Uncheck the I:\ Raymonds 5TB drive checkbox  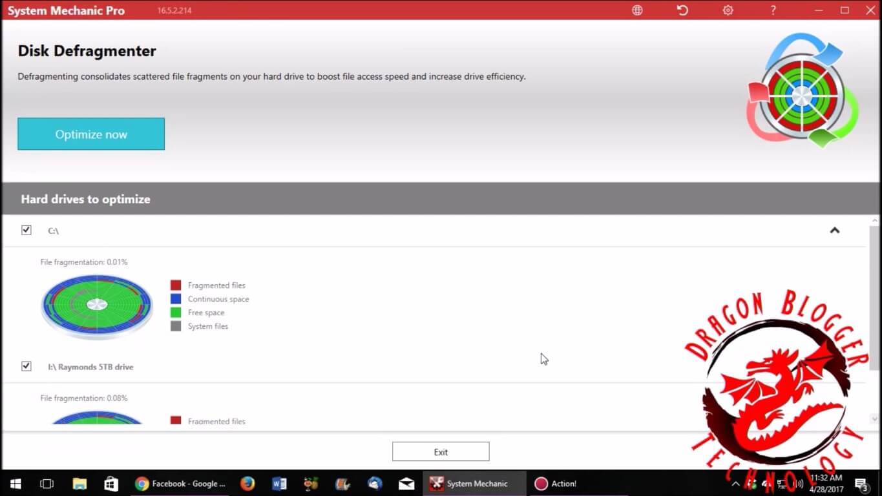26,366
